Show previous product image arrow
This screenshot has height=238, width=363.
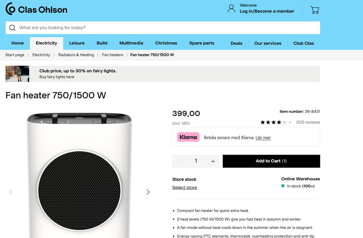[11, 192]
